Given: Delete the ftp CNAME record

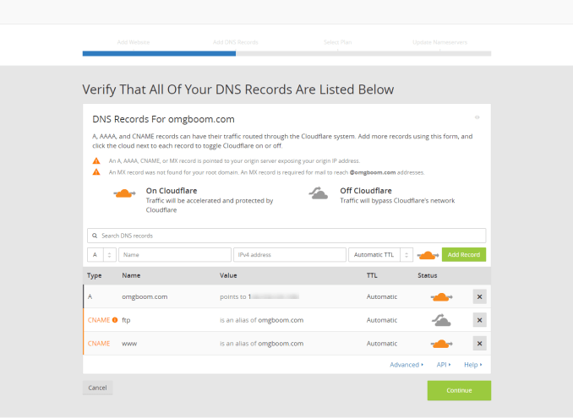Looking at the screenshot, I should pyautogui.click(x=479, y=320).
